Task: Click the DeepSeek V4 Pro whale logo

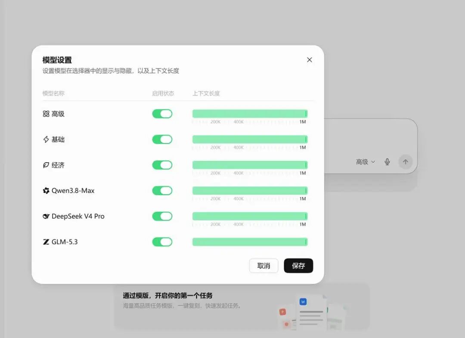Action: point(46,217)
